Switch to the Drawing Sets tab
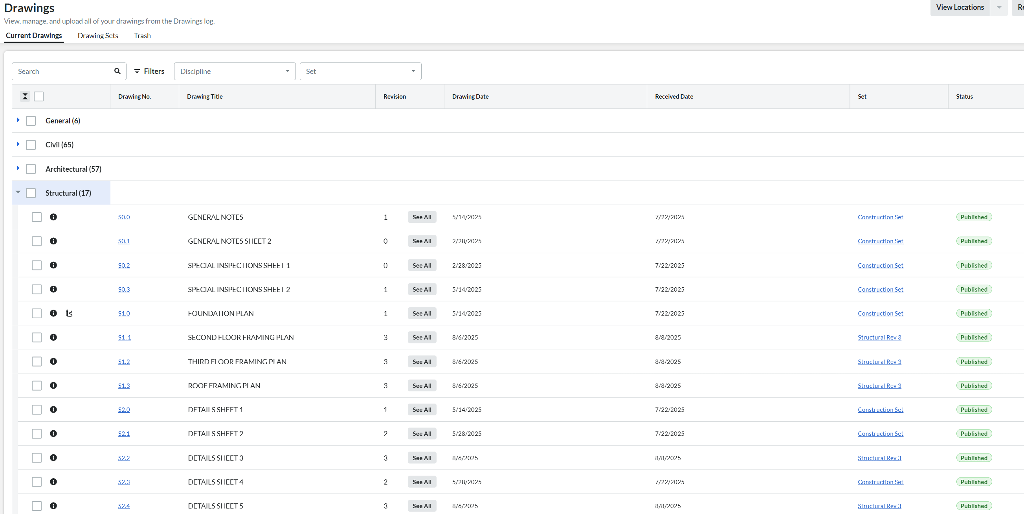The height and width of the screenshot is (514, 1024). pyautogui.click(x=98, y=35)
